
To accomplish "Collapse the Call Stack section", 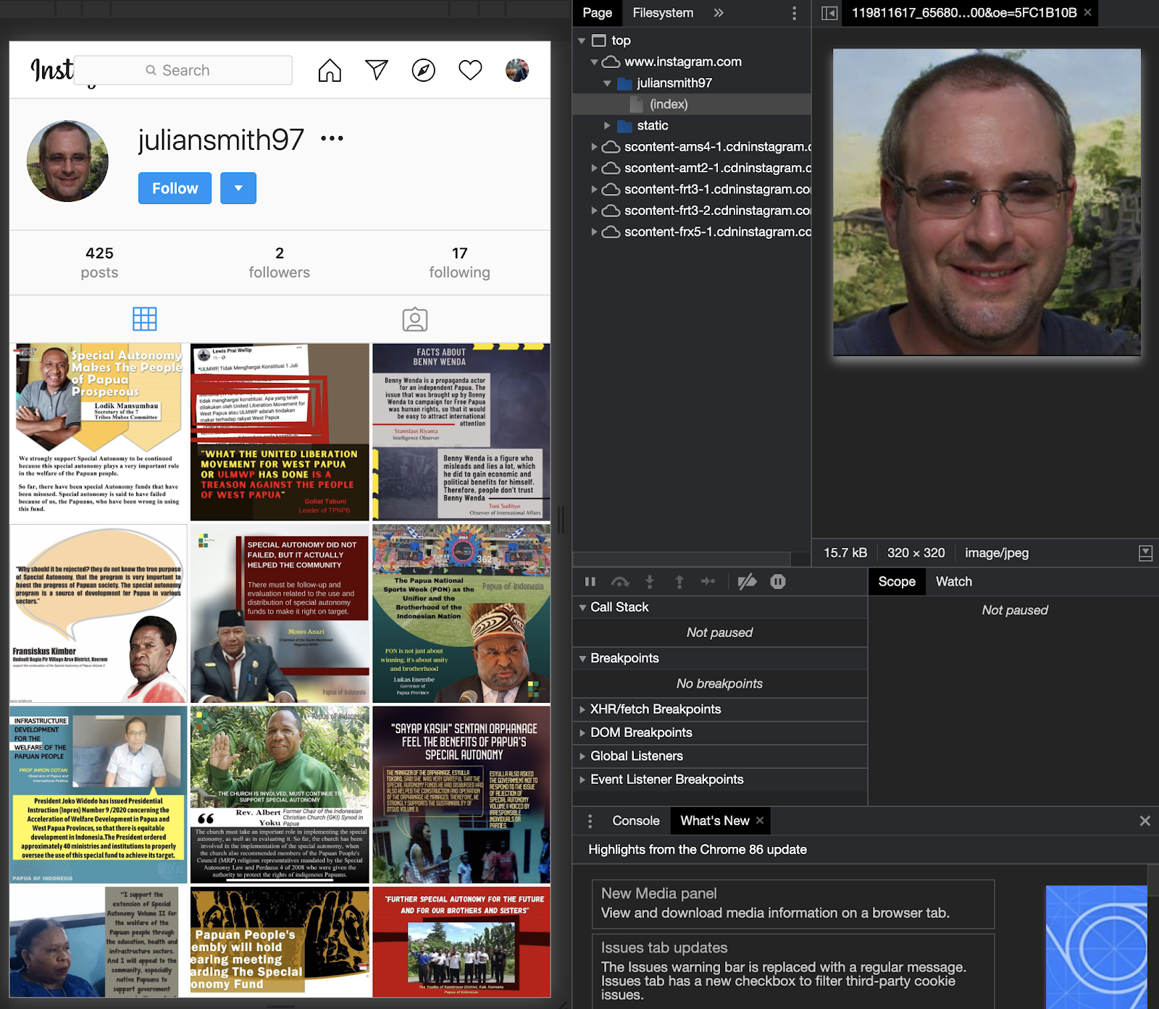I will tap(719, 607).
